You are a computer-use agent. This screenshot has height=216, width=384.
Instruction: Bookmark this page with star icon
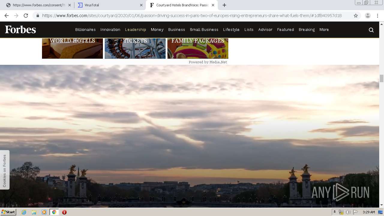tap(356, 16)
